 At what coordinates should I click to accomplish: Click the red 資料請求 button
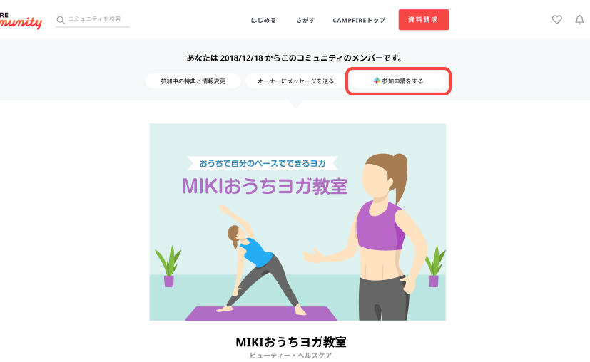pos(424,19)
